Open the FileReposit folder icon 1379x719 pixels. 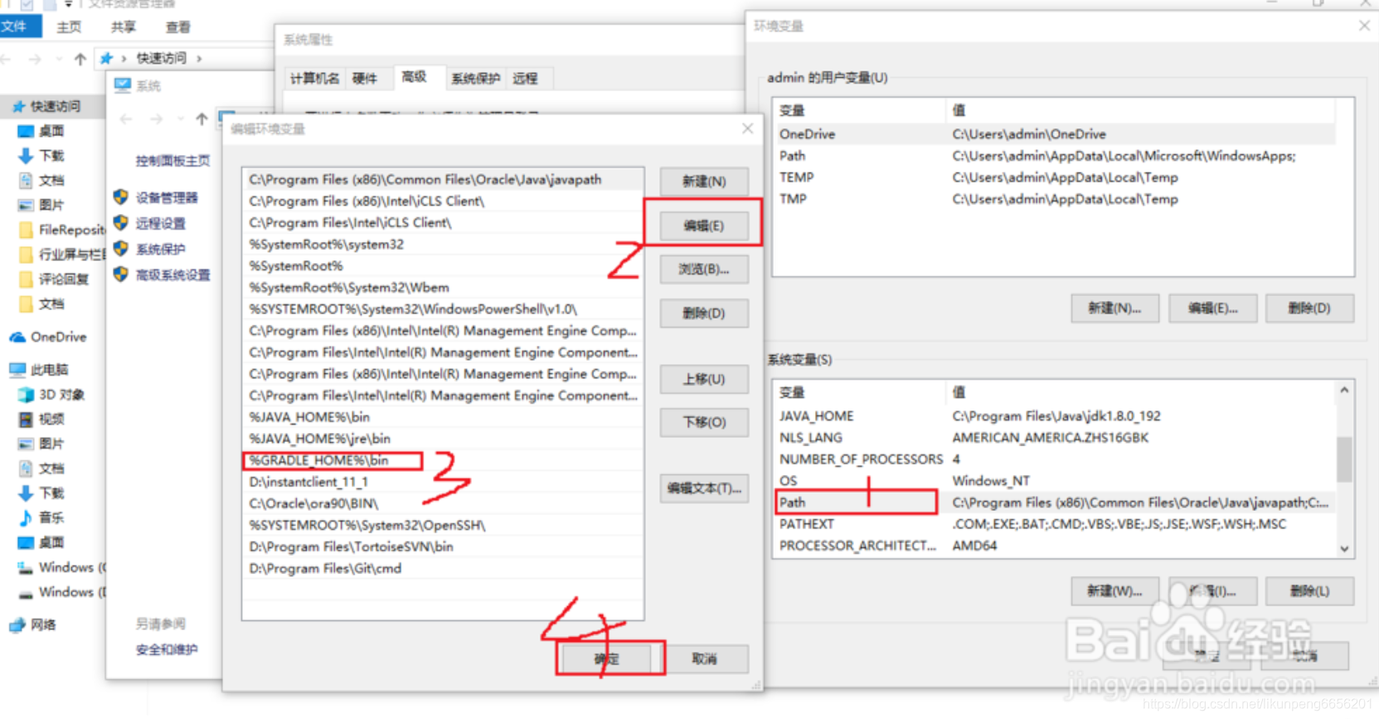click(26, 230)
